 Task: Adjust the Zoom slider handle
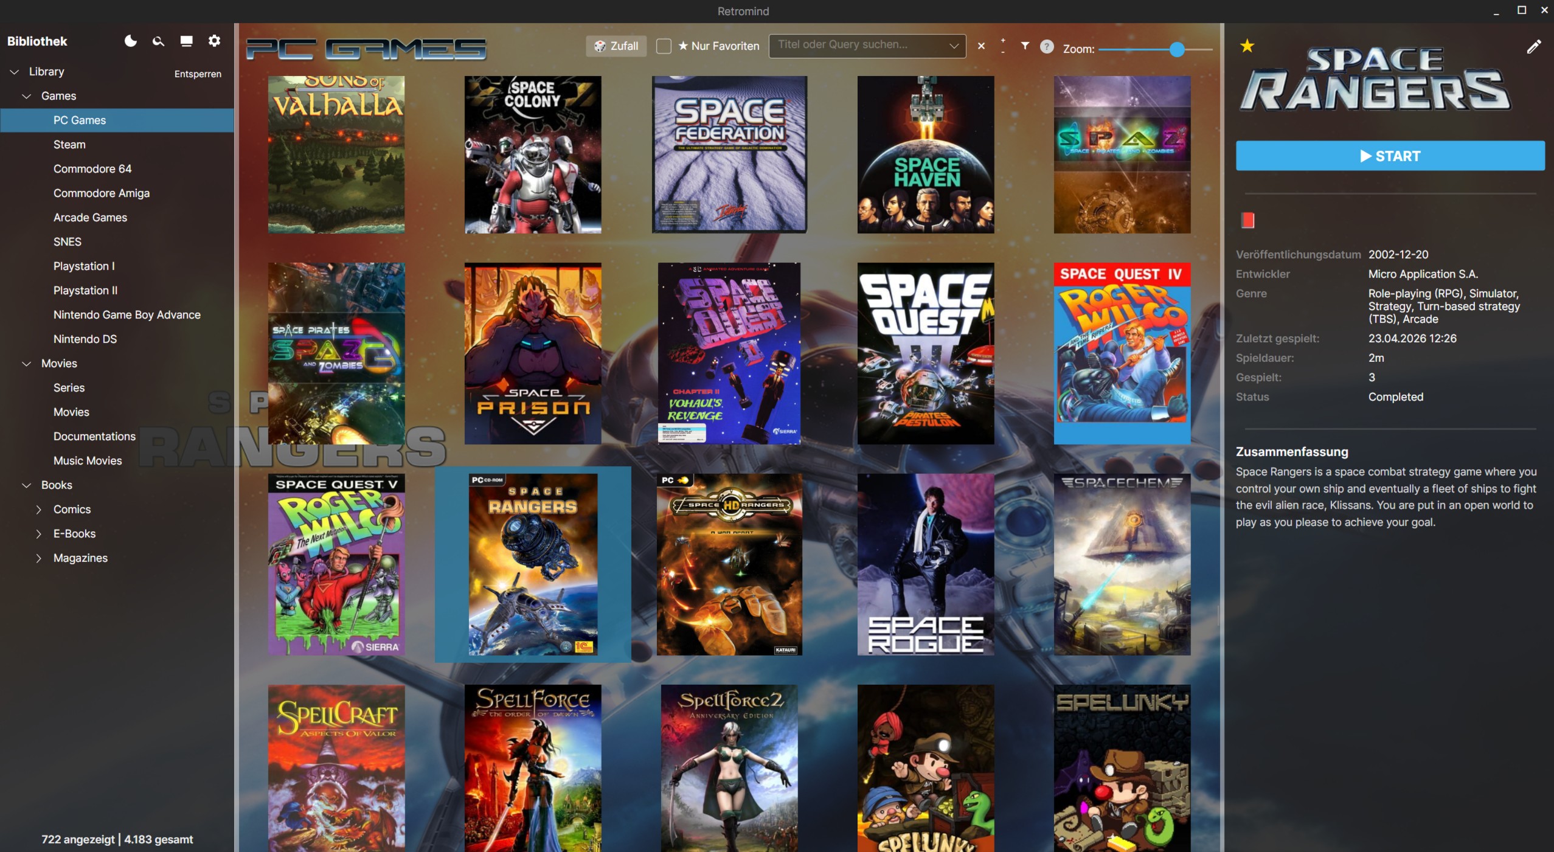coord(1177,49)
